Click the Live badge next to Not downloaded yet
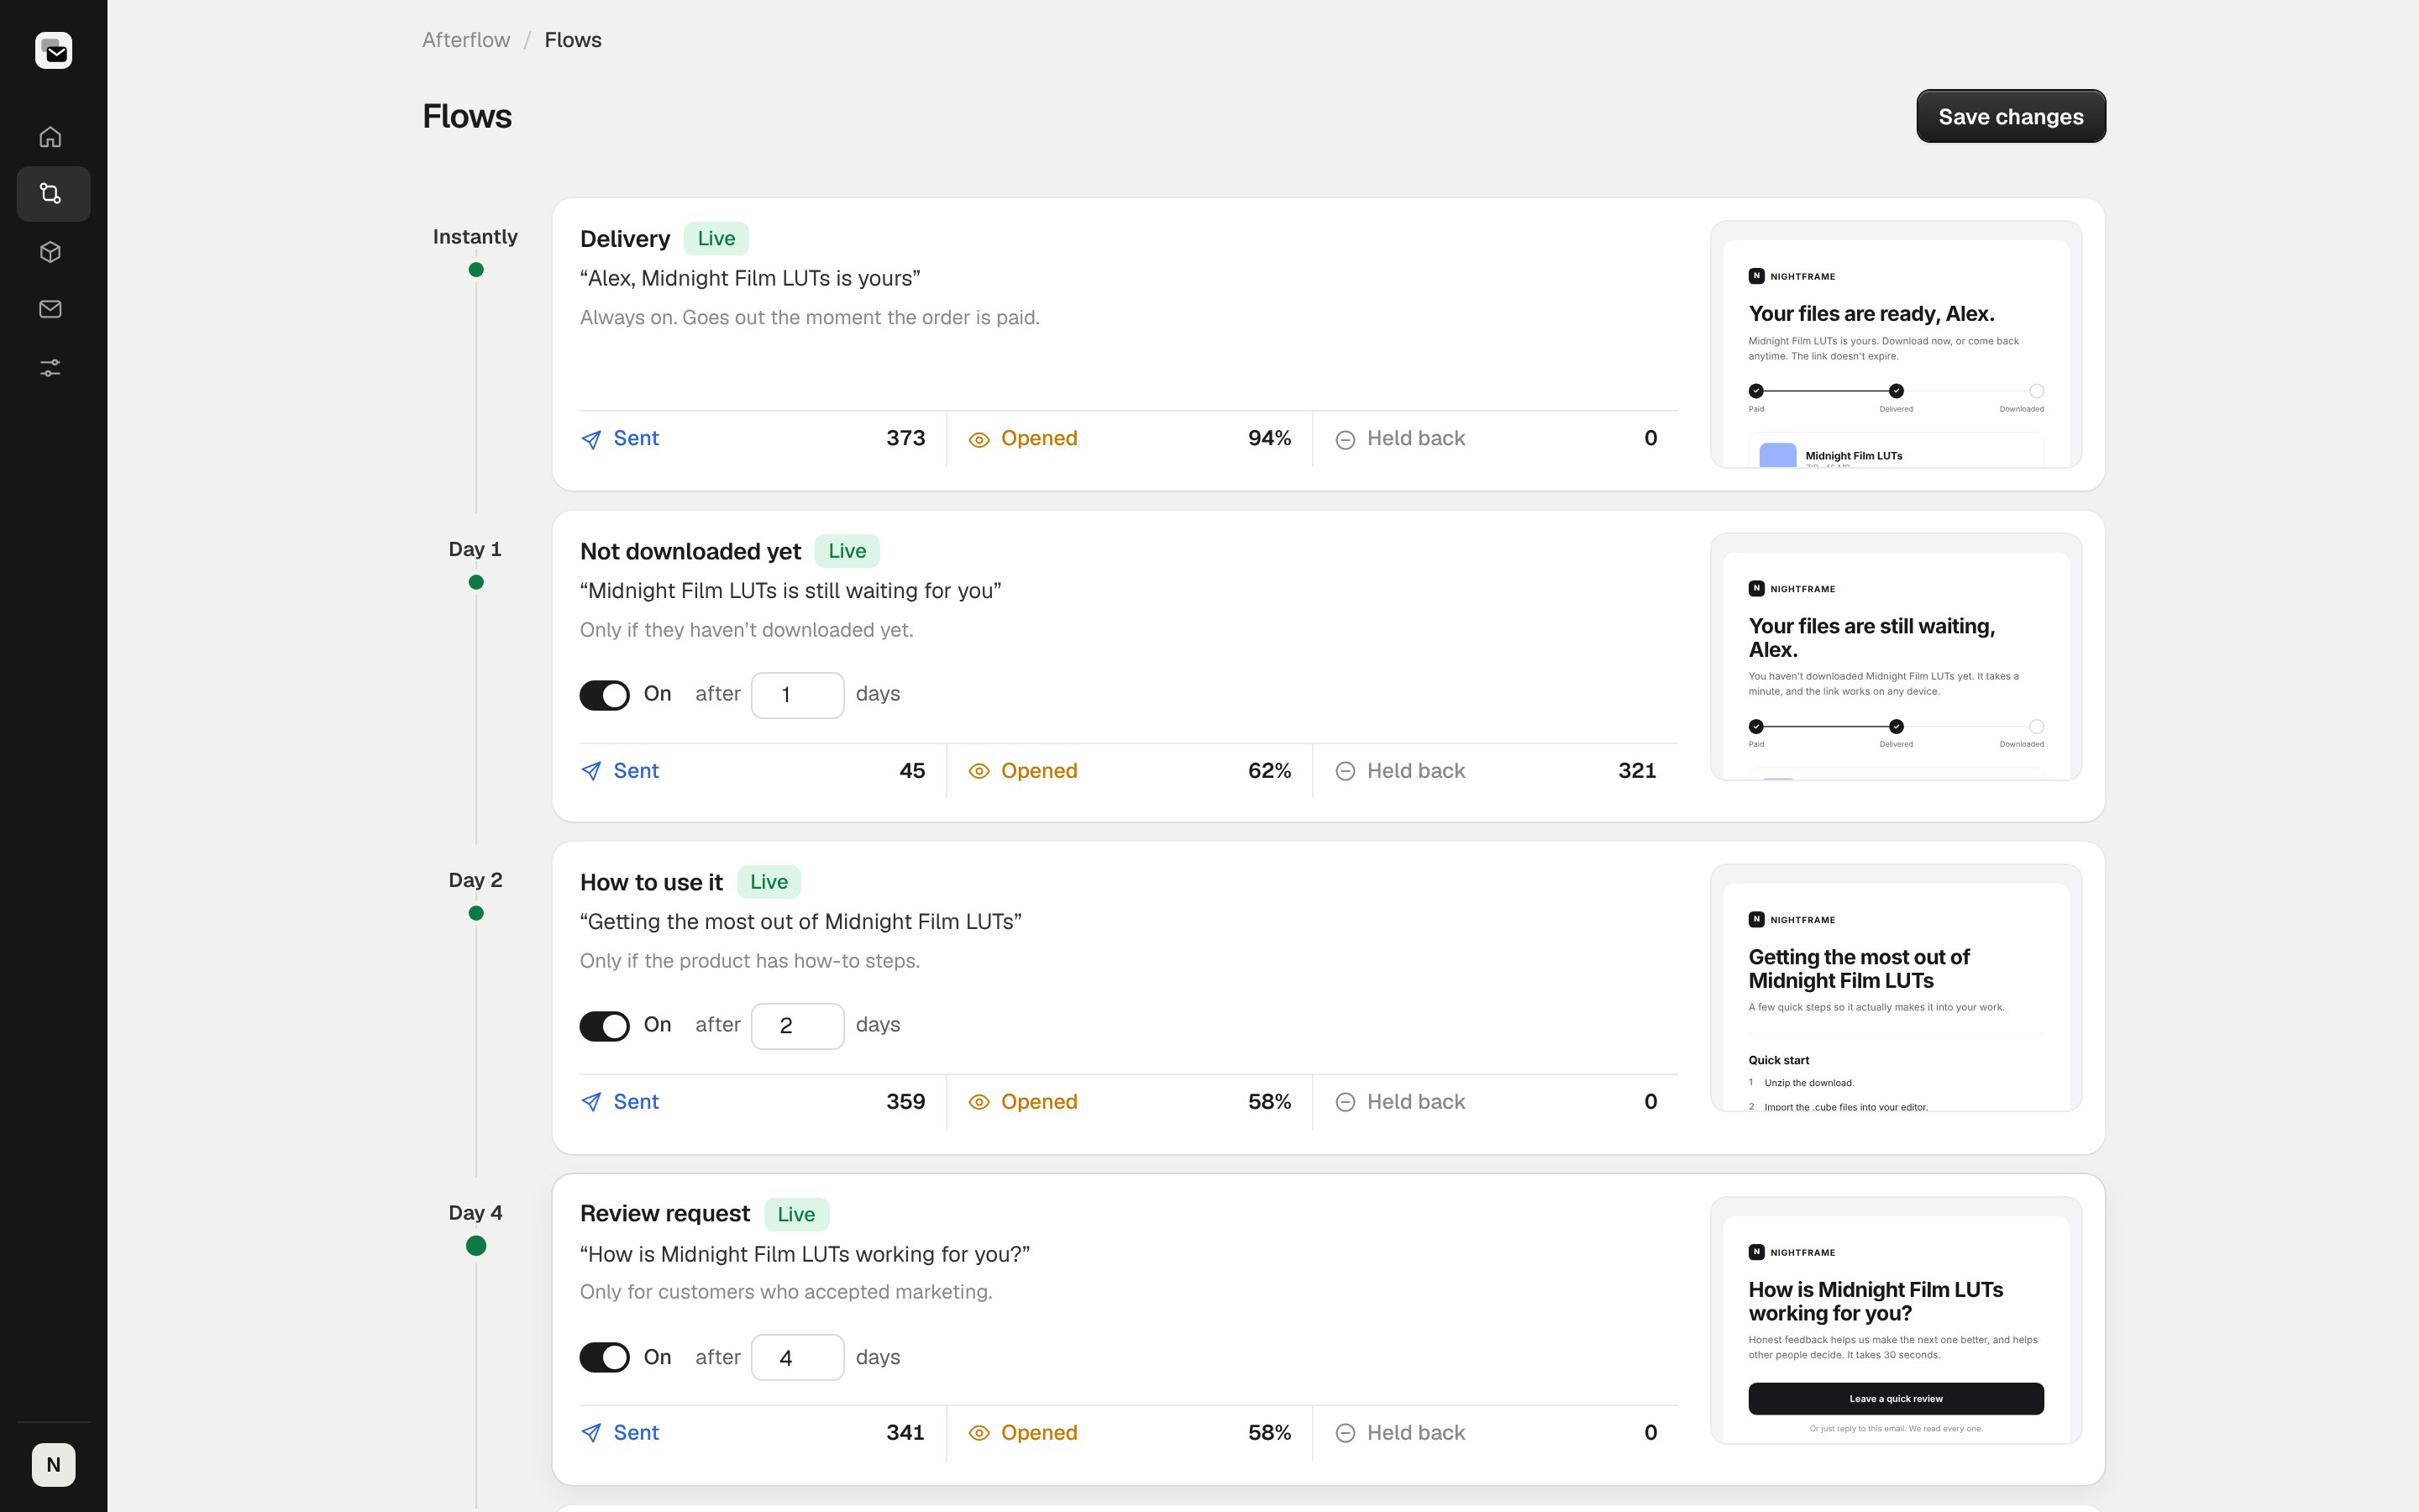This screenshot has width=2419, height=1512. pos(847,551)
